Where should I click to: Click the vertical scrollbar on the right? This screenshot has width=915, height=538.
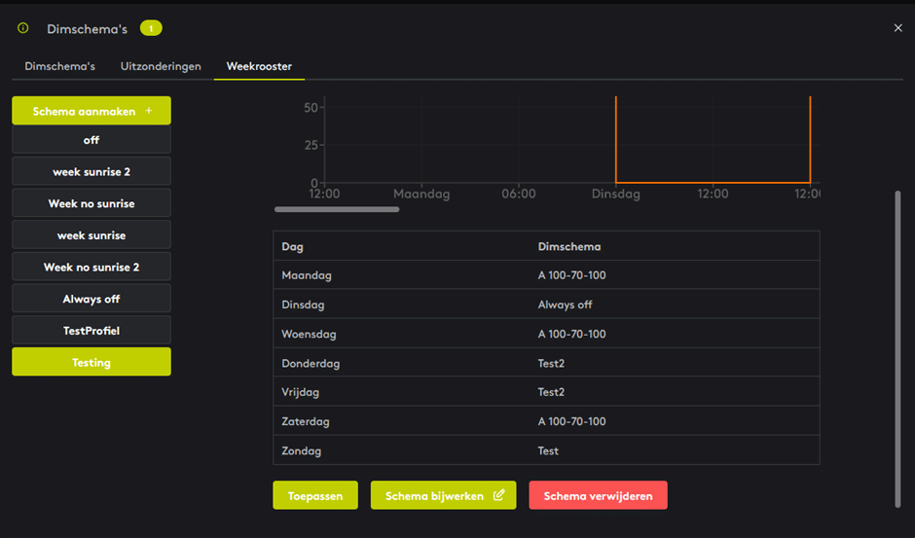click(x=897, y=348)
